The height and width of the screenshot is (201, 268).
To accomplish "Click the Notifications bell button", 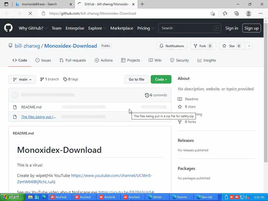I will [x=172, y=46].
